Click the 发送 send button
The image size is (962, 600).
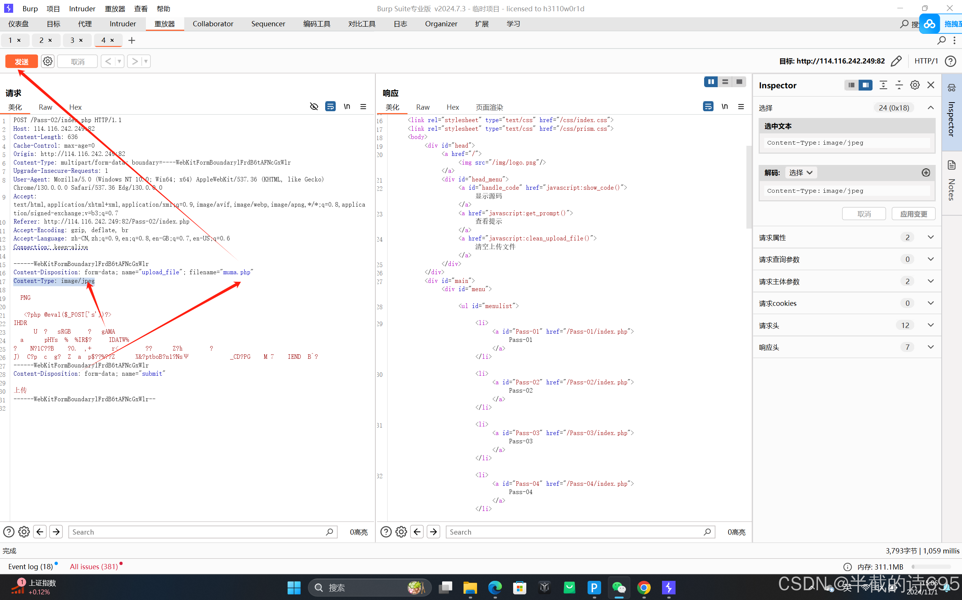coord(21,62)
